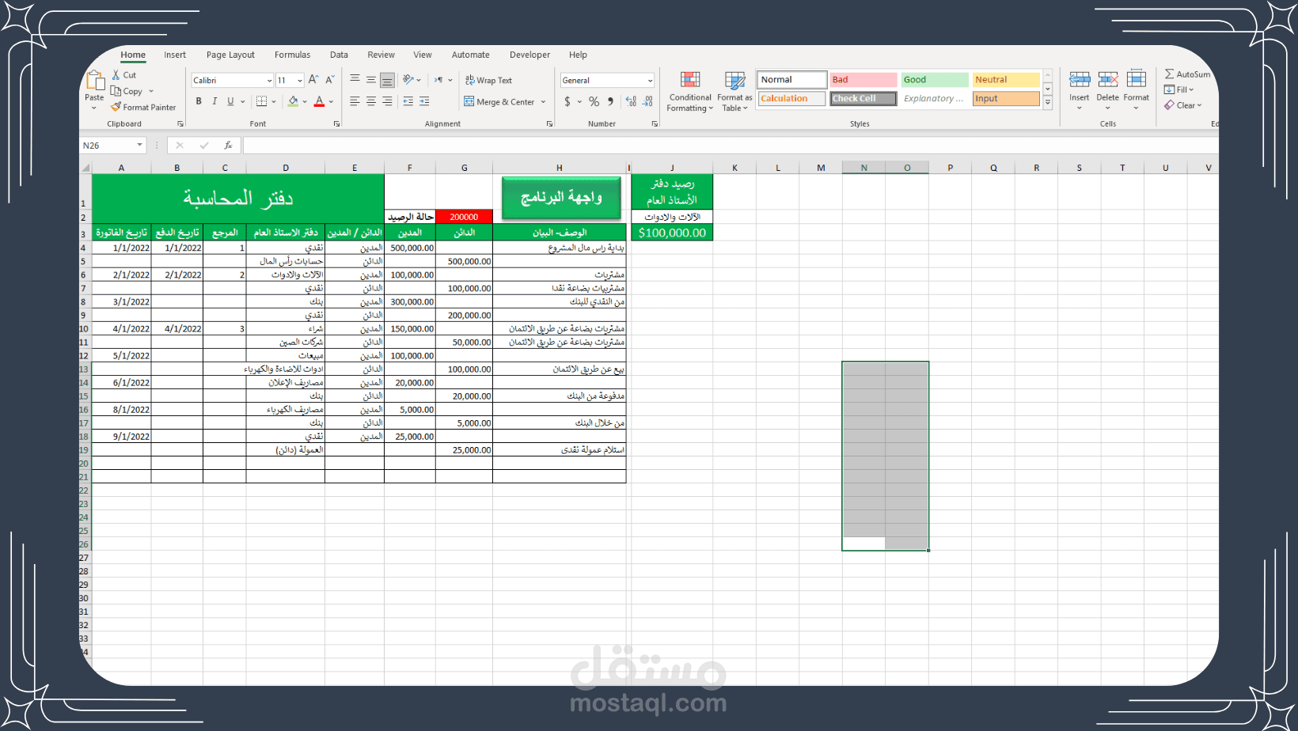1298x731 pixels.
Task: Click the Copy icon
Action: [x=116, y=91]
